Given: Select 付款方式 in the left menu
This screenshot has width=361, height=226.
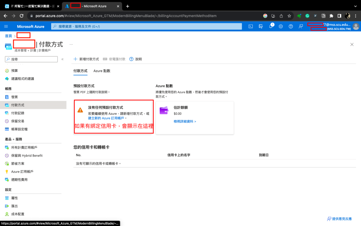Looking at the screenshot, I should point(33,105).
